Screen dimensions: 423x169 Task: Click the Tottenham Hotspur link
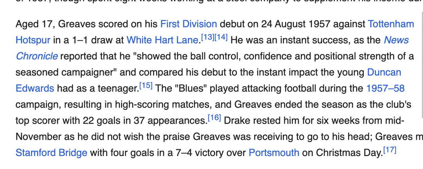[390, 24]
